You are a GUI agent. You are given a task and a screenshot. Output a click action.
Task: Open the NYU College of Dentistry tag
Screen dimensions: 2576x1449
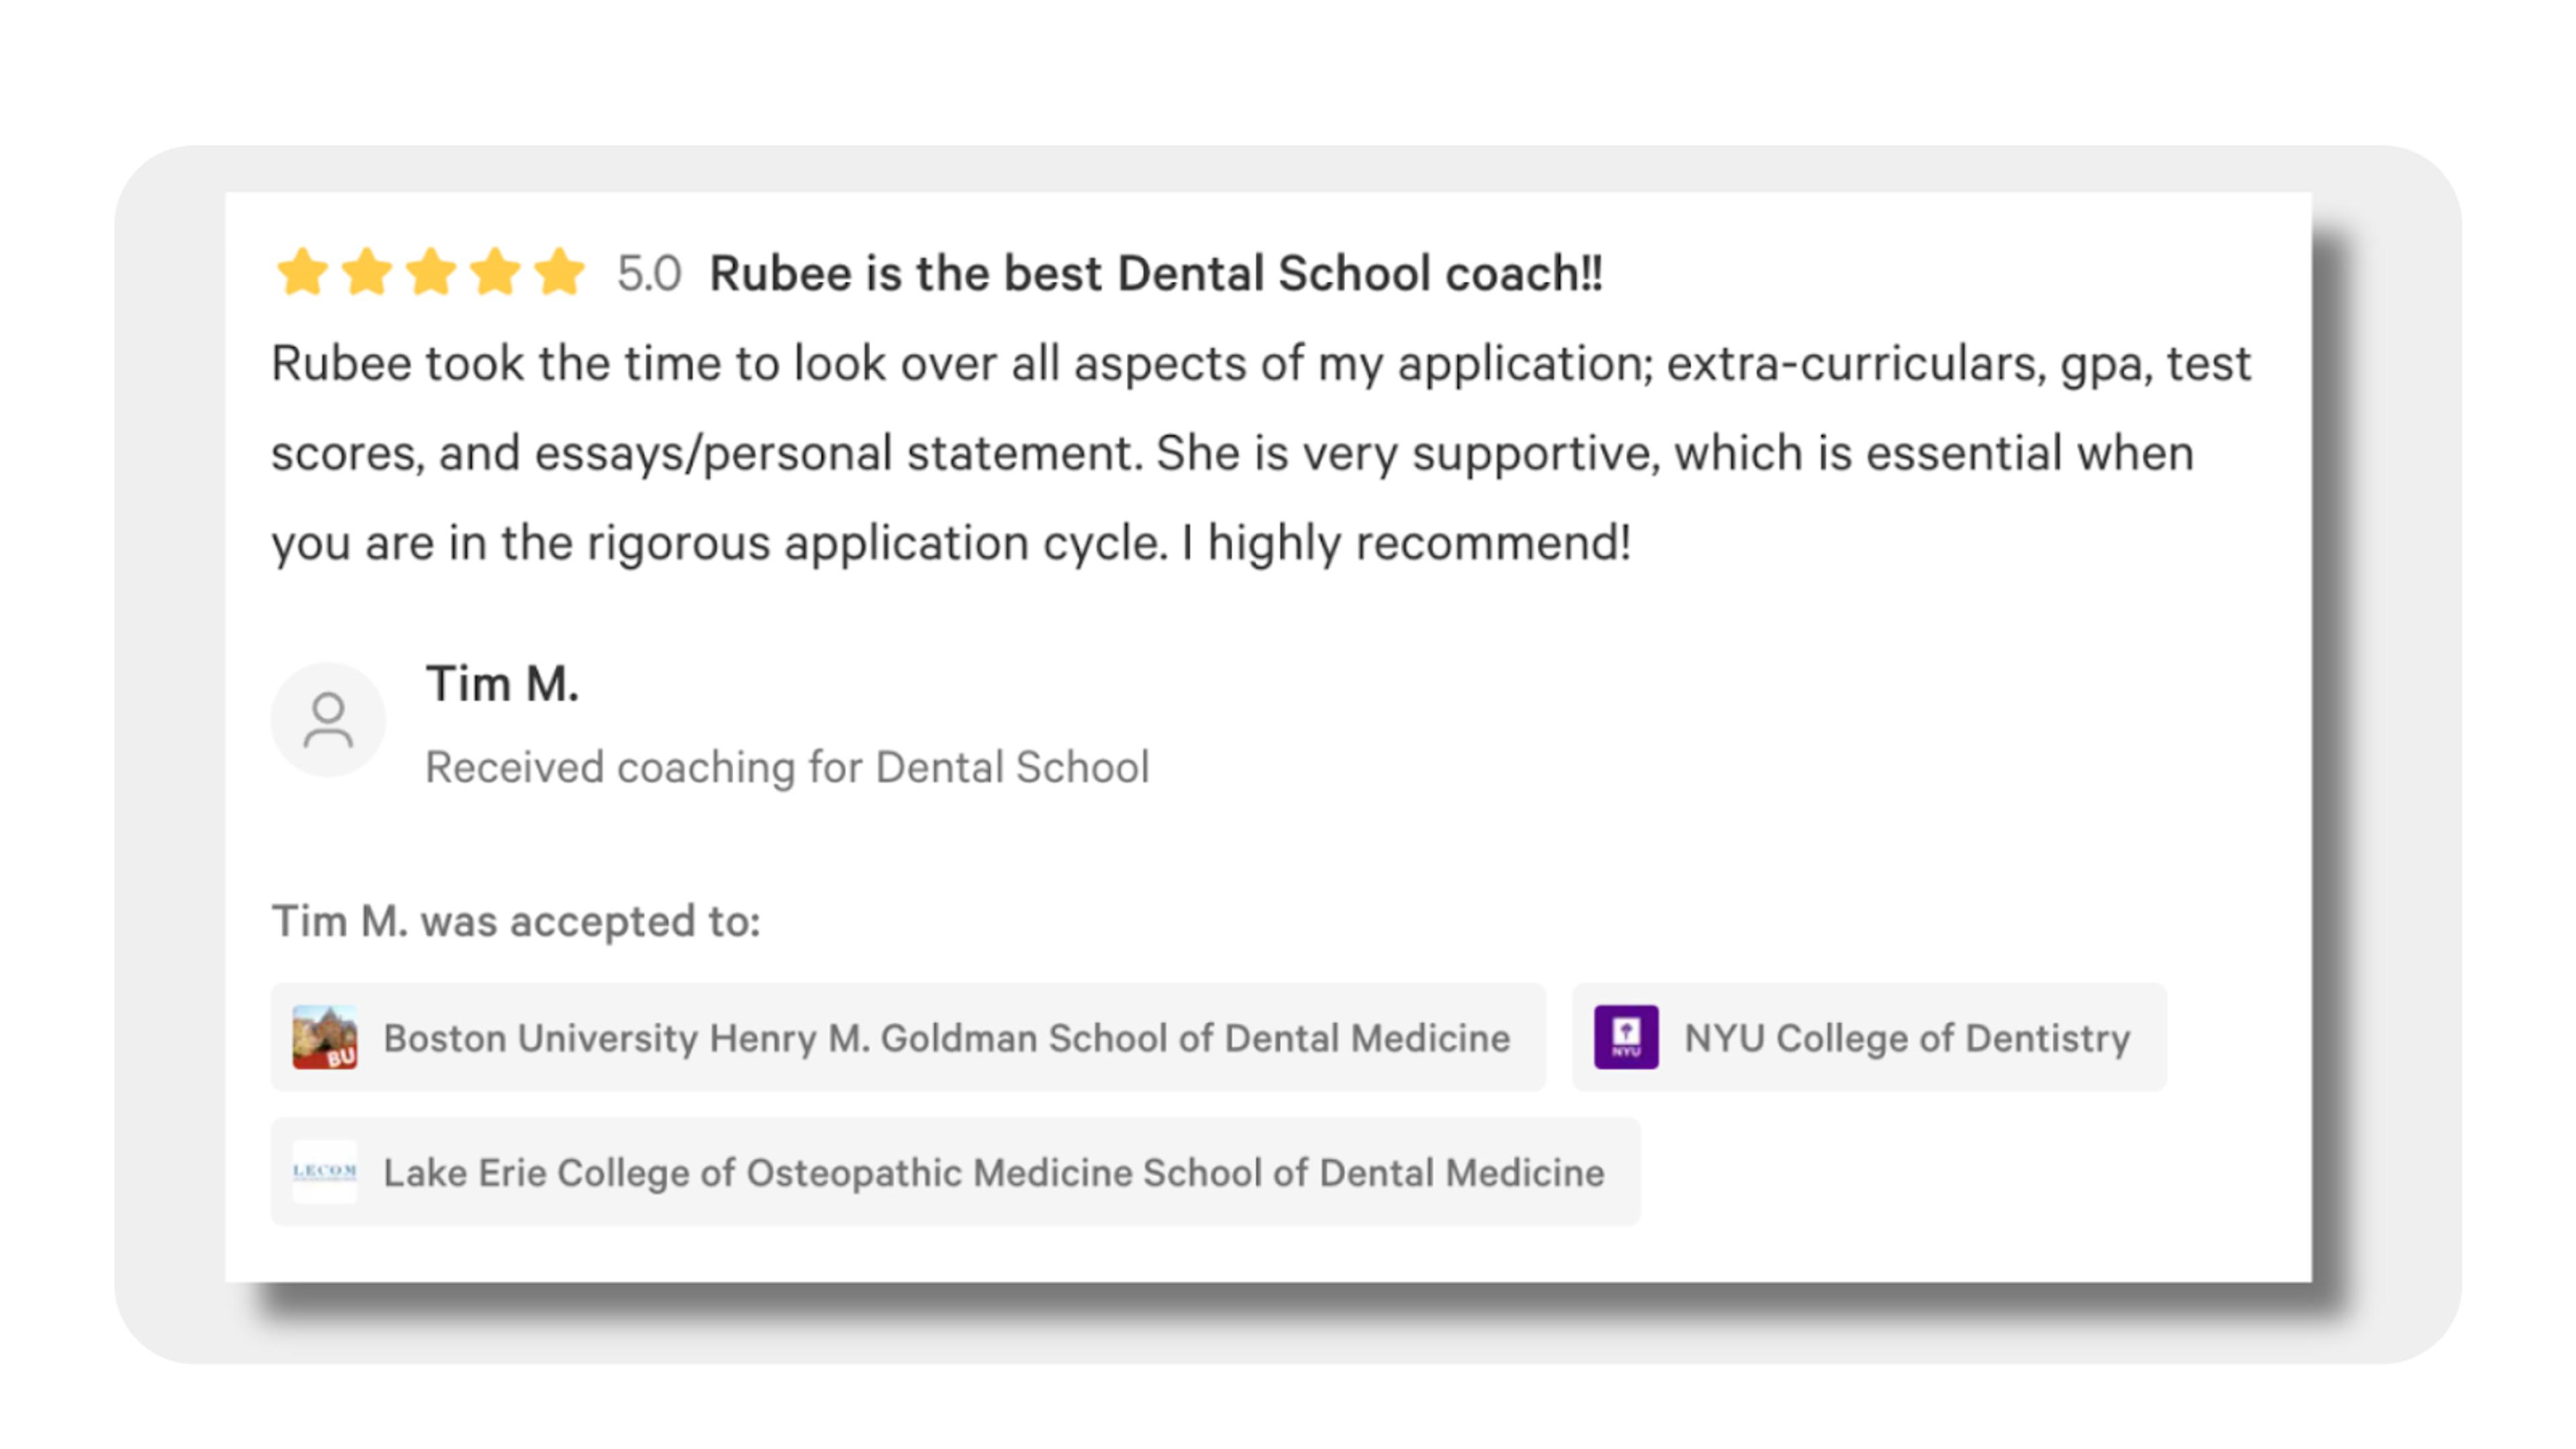(1906, 1038)
